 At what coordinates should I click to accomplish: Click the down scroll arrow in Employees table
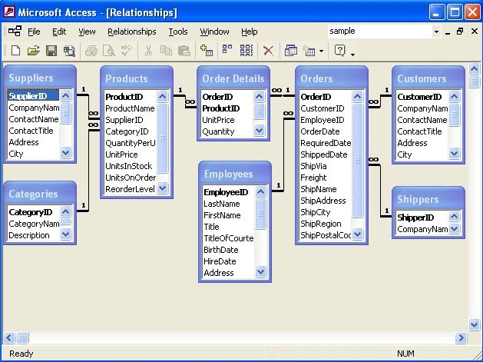click(x=260, y=271)
